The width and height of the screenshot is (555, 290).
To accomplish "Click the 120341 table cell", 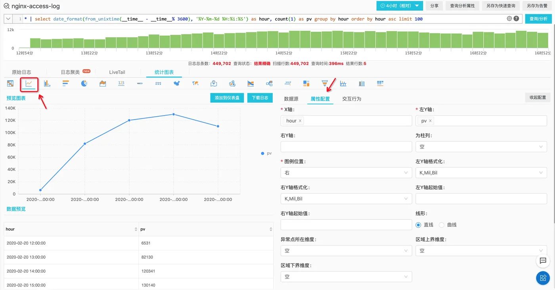I will [205, 271].
